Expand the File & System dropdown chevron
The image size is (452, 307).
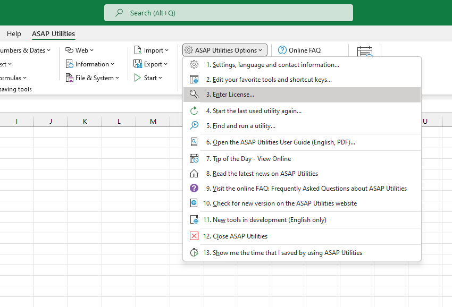(118, 78)
